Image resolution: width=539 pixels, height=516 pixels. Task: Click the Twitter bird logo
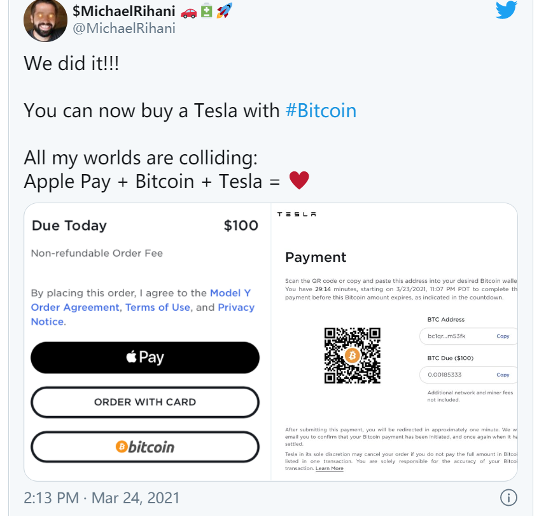tap(506, 10)
